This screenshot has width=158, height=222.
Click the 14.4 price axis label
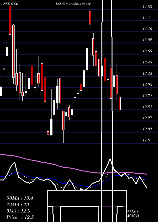point(146,18)
